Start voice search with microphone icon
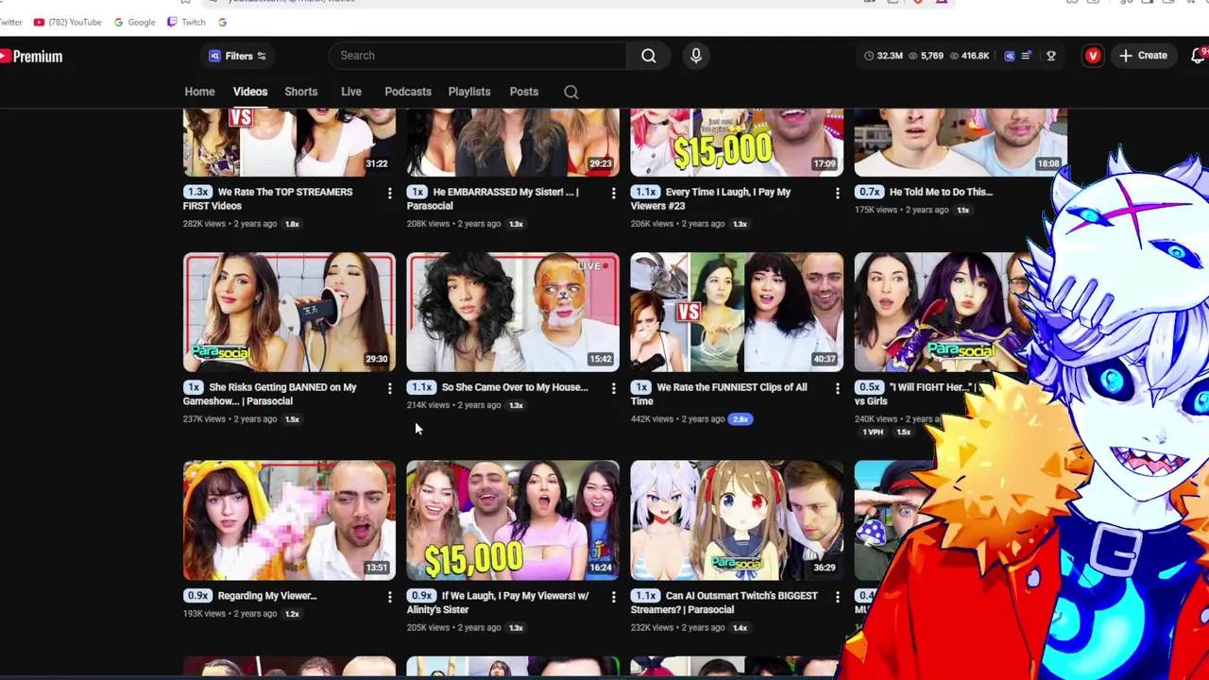Image resolution: width=1209 pixels, height=680 pixels. (696, 56)
